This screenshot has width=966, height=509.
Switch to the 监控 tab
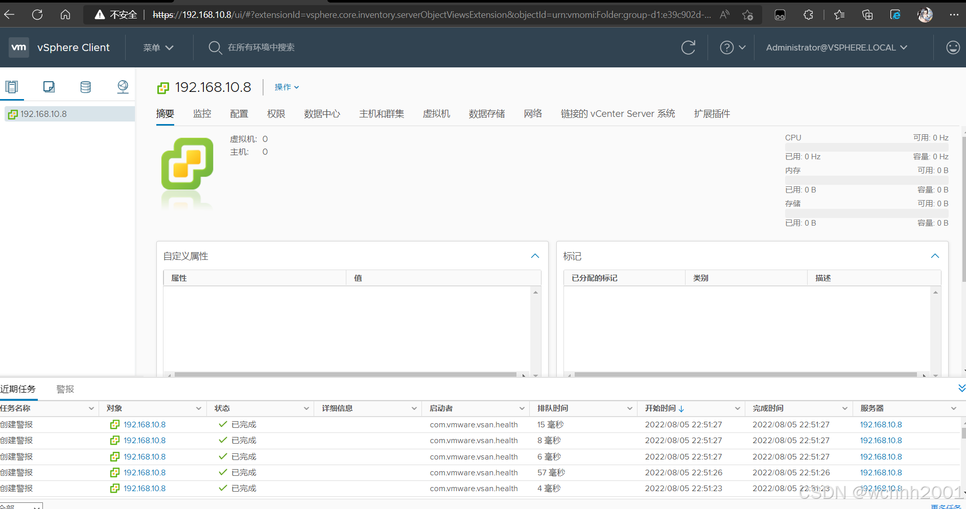202,113
